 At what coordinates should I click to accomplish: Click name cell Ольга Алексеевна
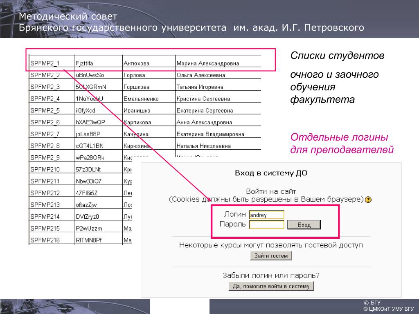(x=218, y=73)
